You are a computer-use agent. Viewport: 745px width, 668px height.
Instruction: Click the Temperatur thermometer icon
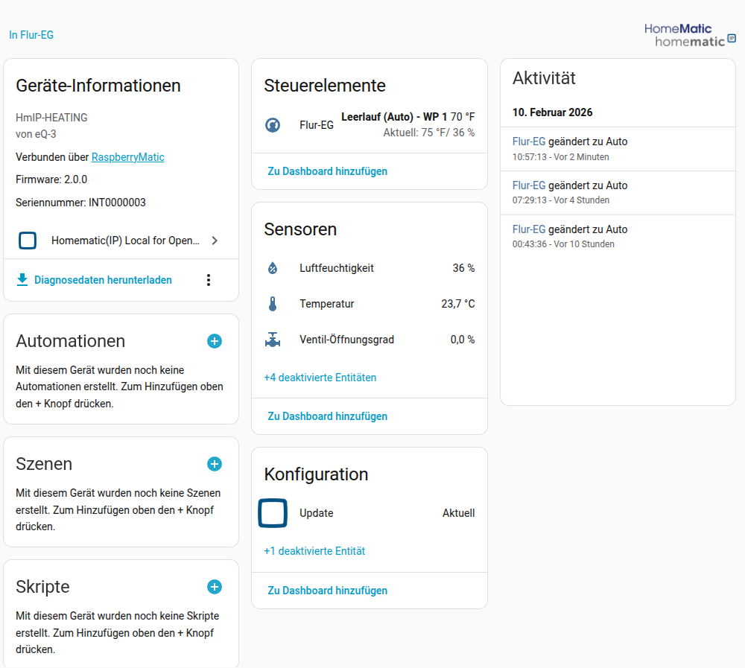273,304
